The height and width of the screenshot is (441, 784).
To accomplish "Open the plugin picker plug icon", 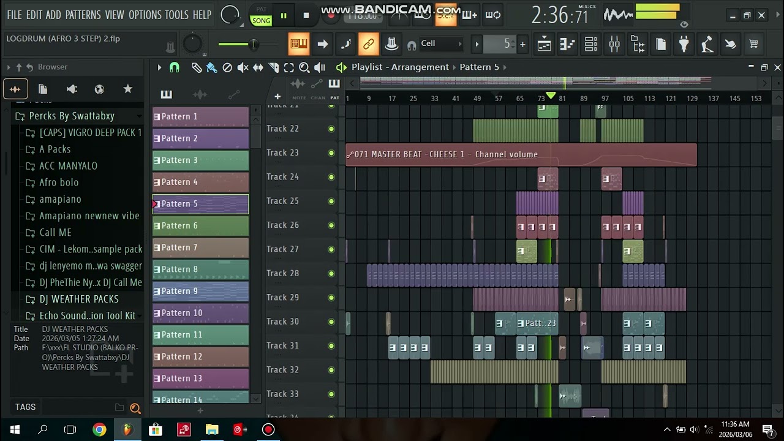I will pos(684,44).
